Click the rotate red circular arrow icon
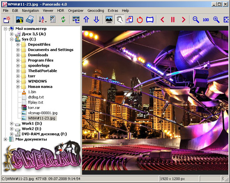The width and height of the screenshot is (230, 183). (140, 20)
